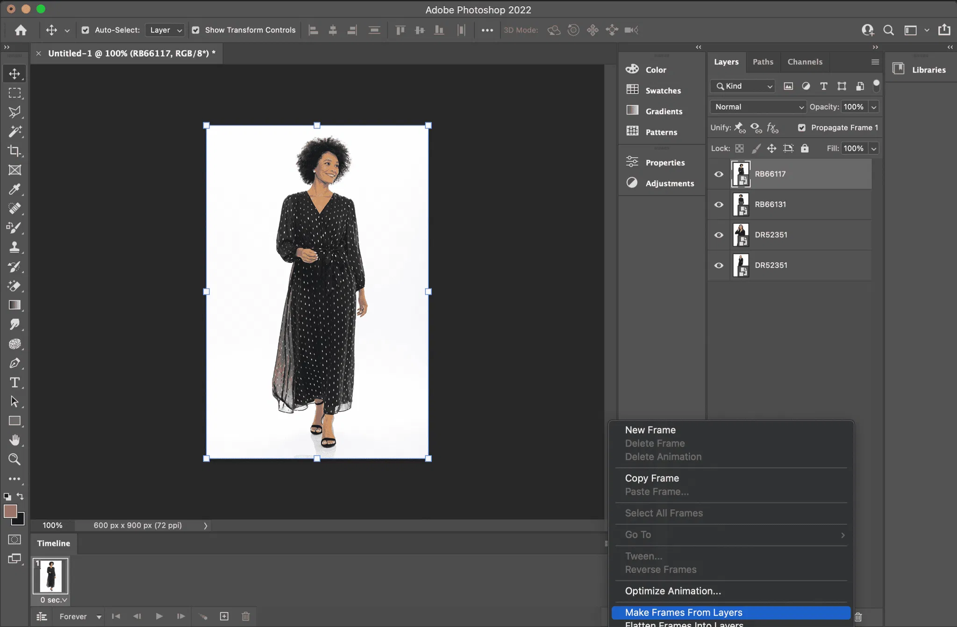Select the Eyedropper tool
The width and height of the screenshot is (957, 627).
click(x=14, y=189)
